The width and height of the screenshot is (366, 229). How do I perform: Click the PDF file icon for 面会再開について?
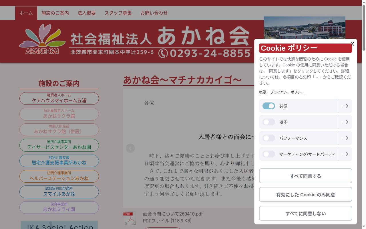coord(129,218)
